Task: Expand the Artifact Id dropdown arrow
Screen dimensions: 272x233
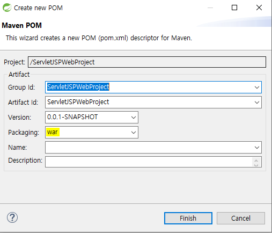Action: (x=257, y=103)
